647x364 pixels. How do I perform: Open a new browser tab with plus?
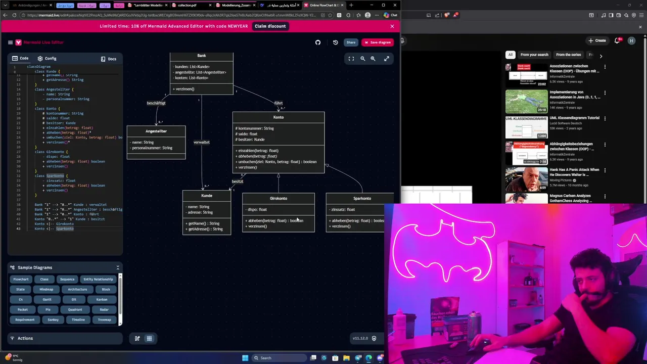tap(351, 5)
